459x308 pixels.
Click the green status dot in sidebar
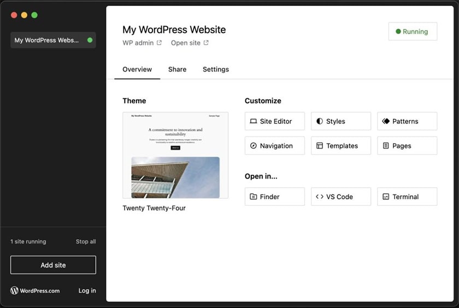[90, 40]
